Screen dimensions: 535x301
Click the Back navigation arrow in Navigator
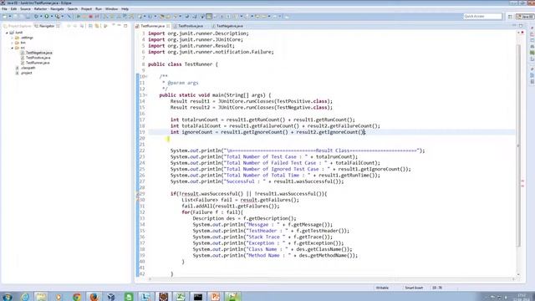69,26
